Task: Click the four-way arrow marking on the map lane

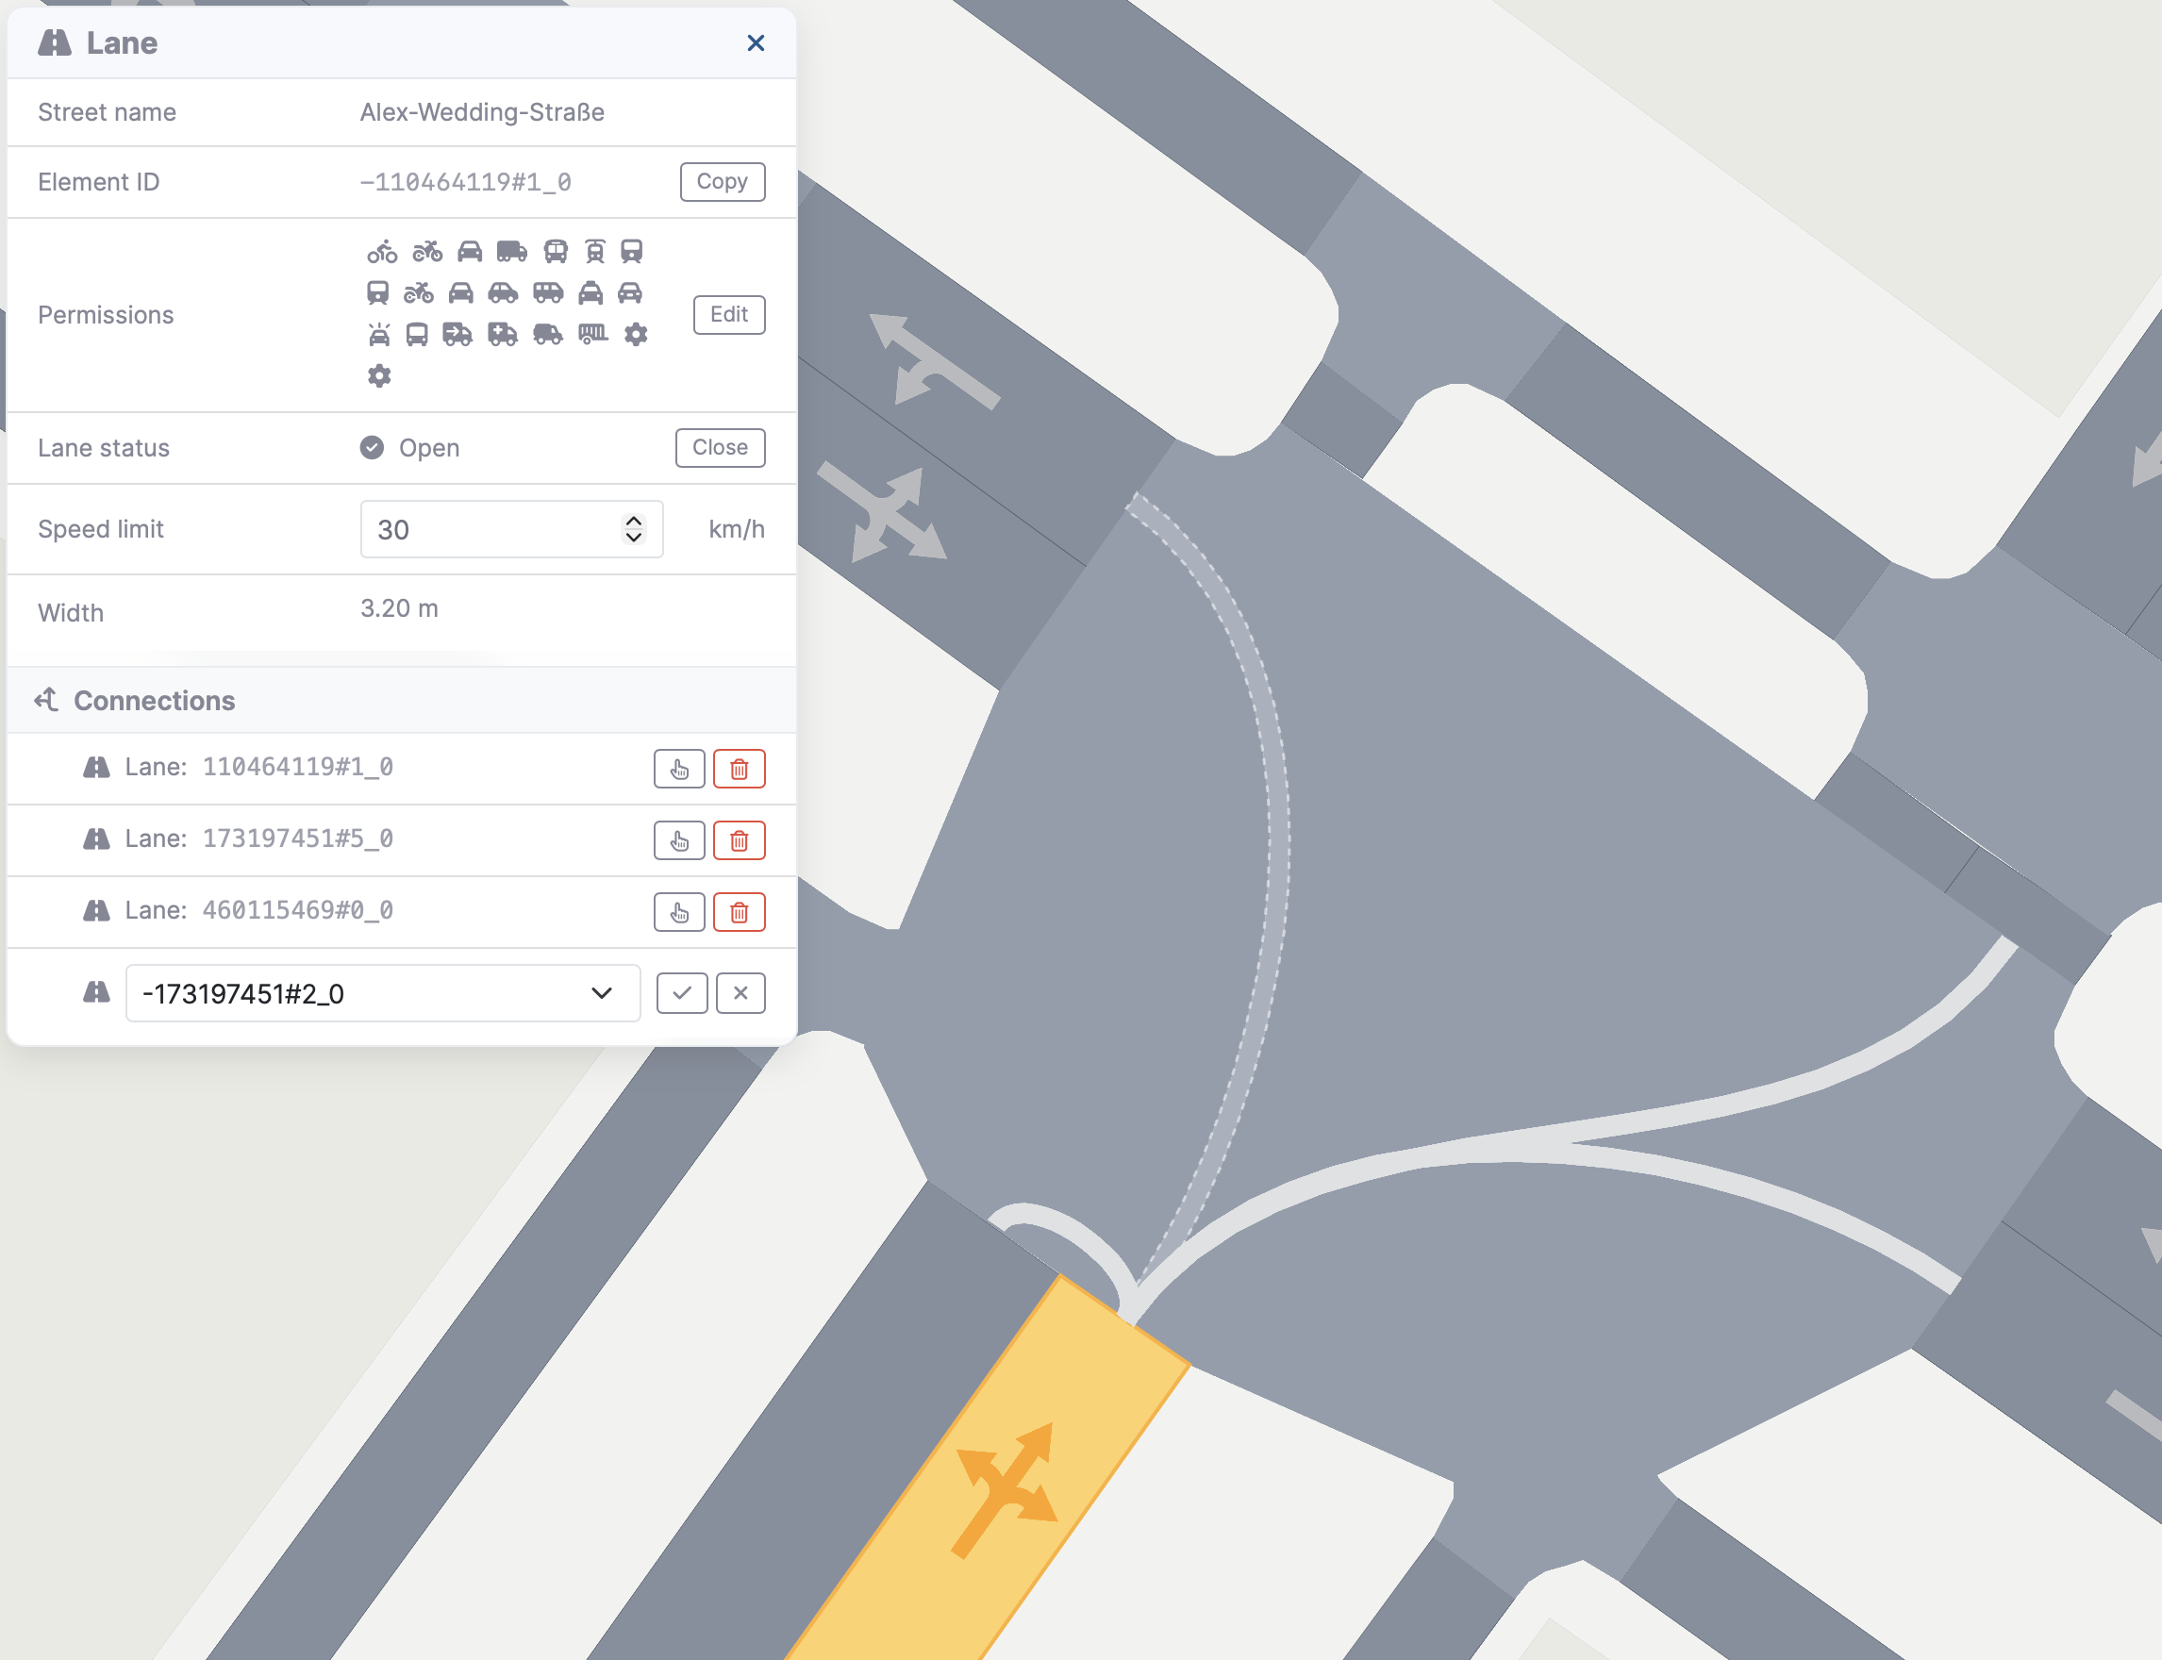Action: (x=882, y=516)
